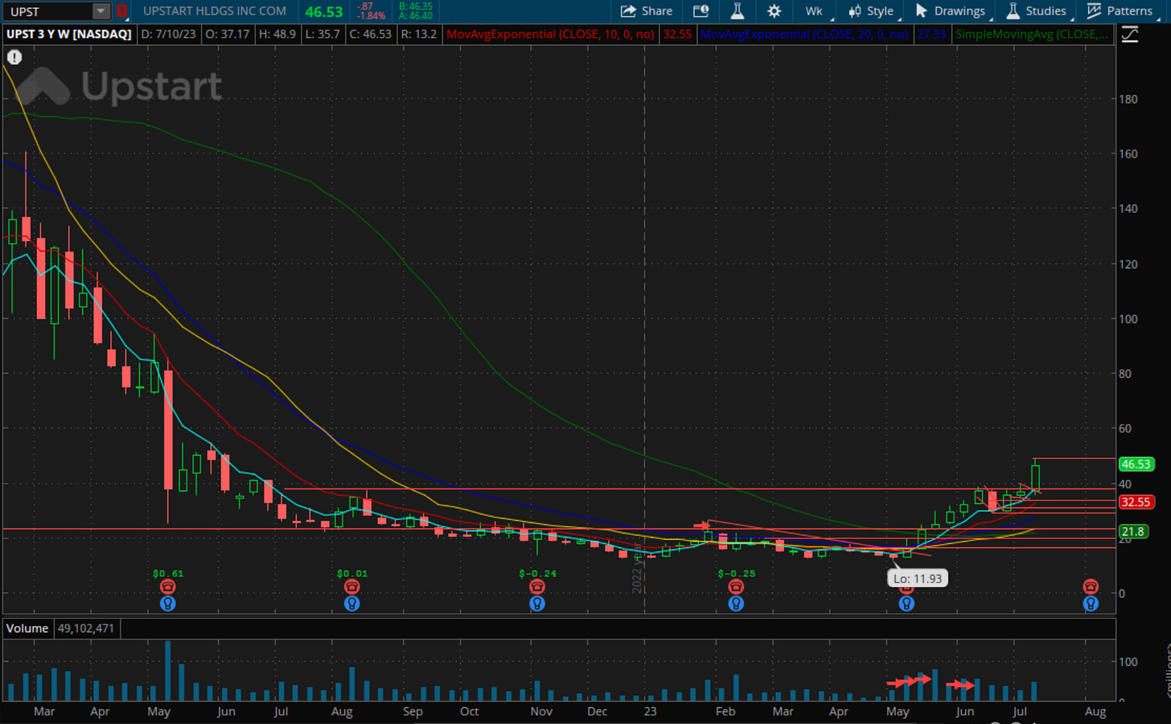Click the blue lightbulb icon near August
Screen dimensions: 1171x724
1091,603
